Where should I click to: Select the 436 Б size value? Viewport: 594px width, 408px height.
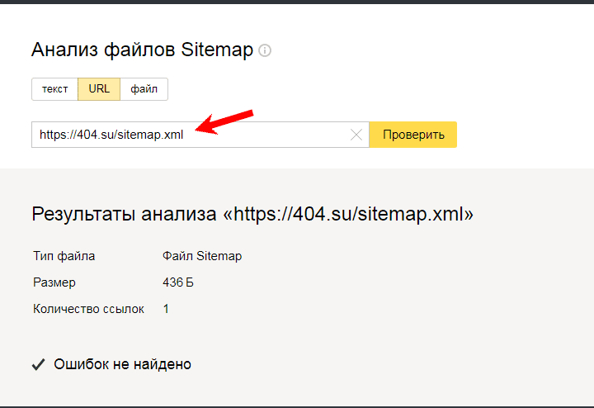tap(178, 282)
